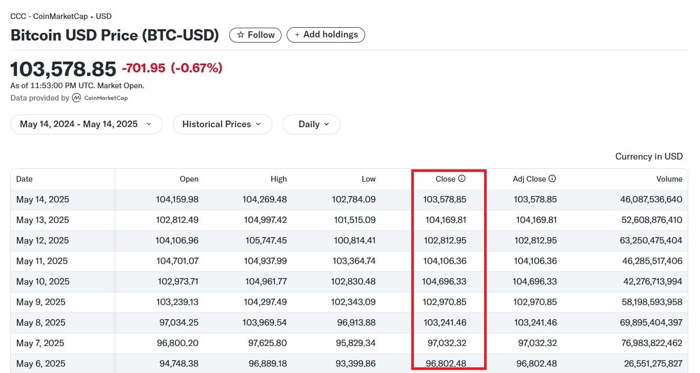Click the Add holdings button
Screen dimensions: 700x373
[x=326, y=35]
